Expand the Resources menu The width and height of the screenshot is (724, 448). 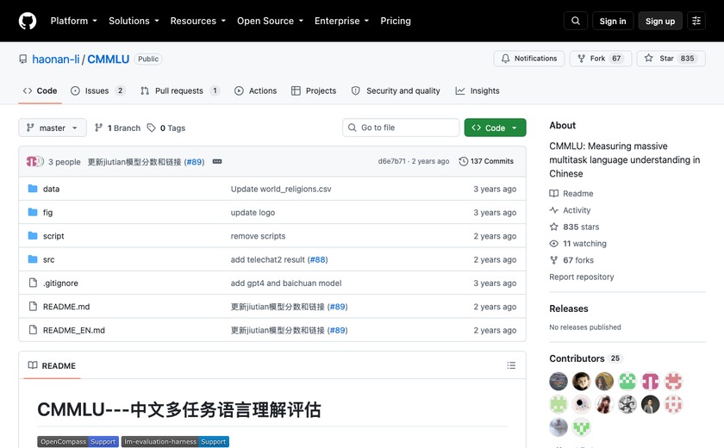click(198, 21)
